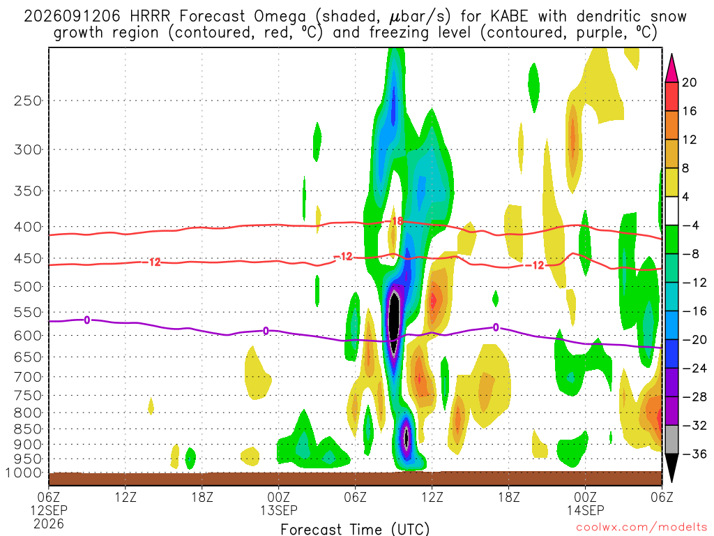
Task: Select the 500 pressure level label
Action: (28, 287)
